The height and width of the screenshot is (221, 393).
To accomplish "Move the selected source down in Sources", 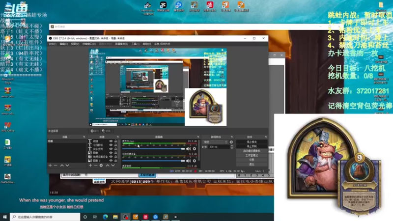I will (x=113, y=166).
